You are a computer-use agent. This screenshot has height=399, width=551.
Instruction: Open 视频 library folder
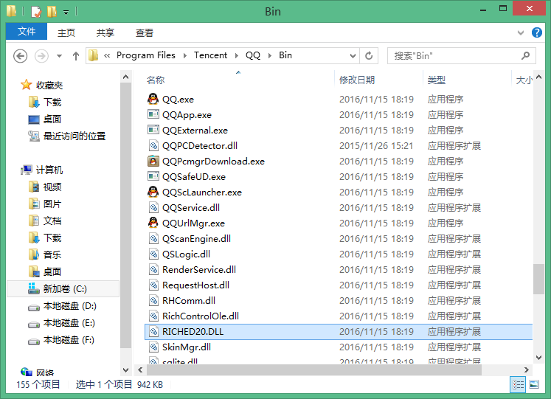(x=45, y=187)
